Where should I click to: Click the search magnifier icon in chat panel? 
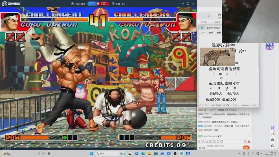(209, 16)
